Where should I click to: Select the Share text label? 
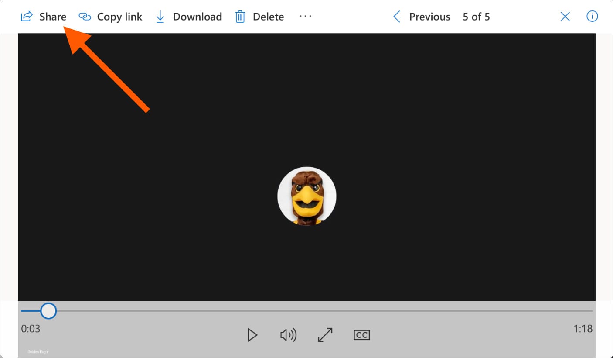click(x=53, y=17)
